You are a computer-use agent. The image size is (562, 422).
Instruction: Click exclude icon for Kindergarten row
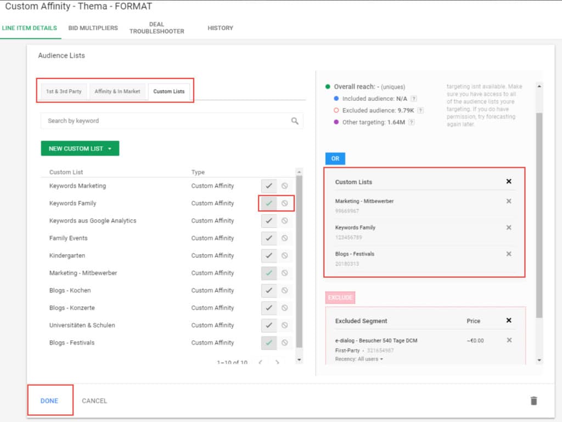(x=284, y=255)
